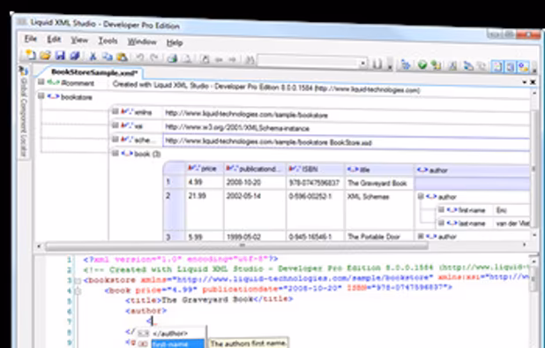This screenshot has width=545, height=348.
Task: Collapse the author node in book row 2
Action: (421, 196)
